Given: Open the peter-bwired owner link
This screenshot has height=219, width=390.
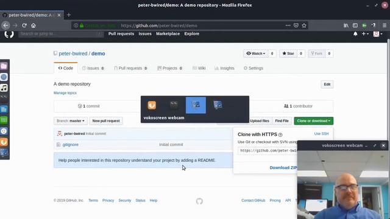Looking at the screenshot, I should pos(73,54).
